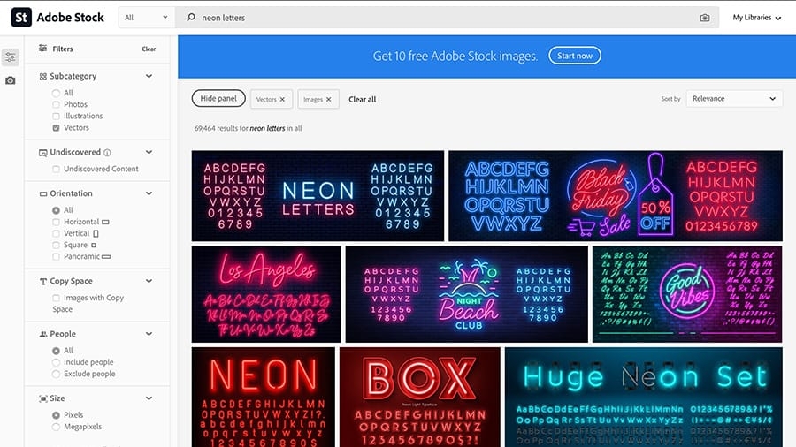Toggle the filters sliders icon in left rail
This screenshot has height=447, width=796.
click(10, 57)
